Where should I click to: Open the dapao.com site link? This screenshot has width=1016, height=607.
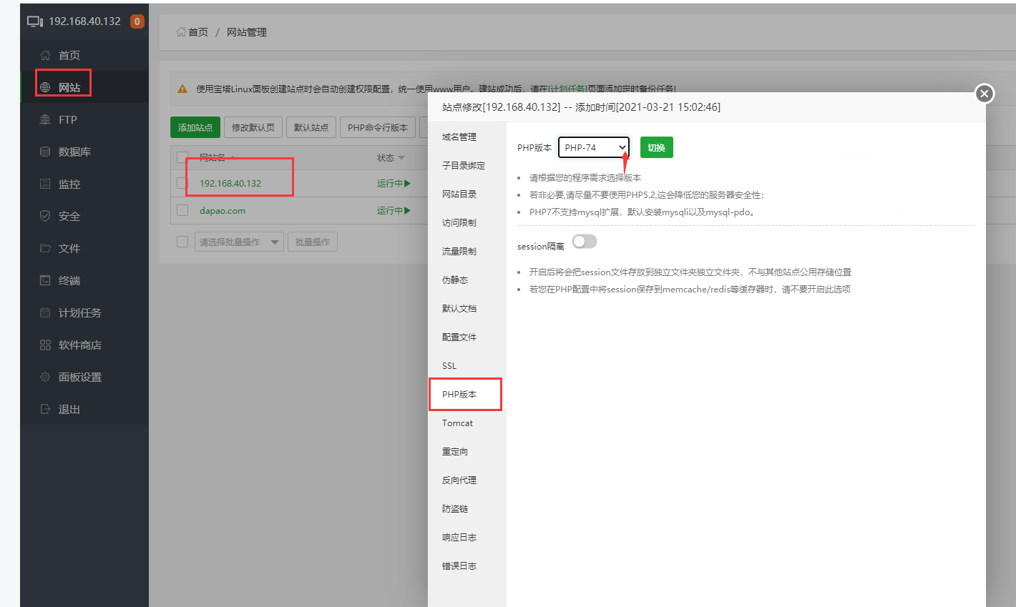[223, 211]
